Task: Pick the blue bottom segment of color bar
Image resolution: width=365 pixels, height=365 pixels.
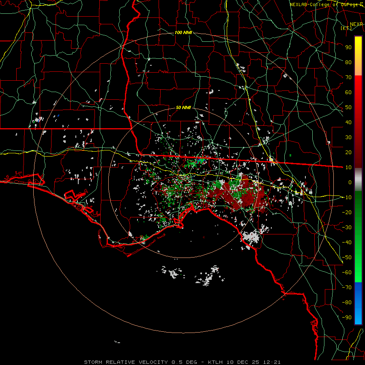Action: (358, 303)
